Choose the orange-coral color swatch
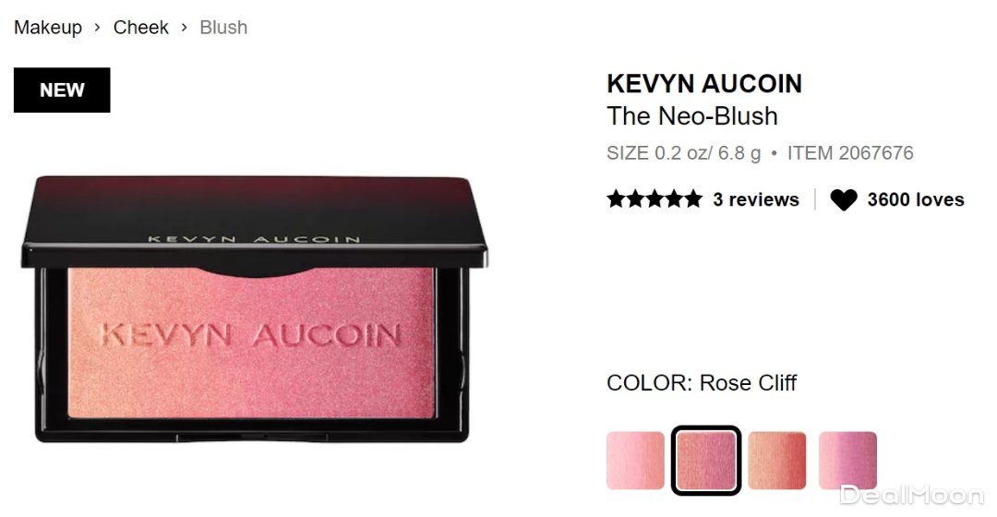Viewport: 997px width, 517px height. click(x=777, y=461)
